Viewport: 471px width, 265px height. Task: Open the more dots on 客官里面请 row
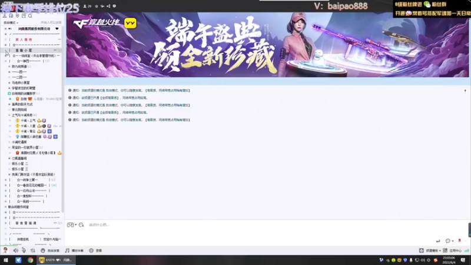pyautogui.click(x=55, y=223)
